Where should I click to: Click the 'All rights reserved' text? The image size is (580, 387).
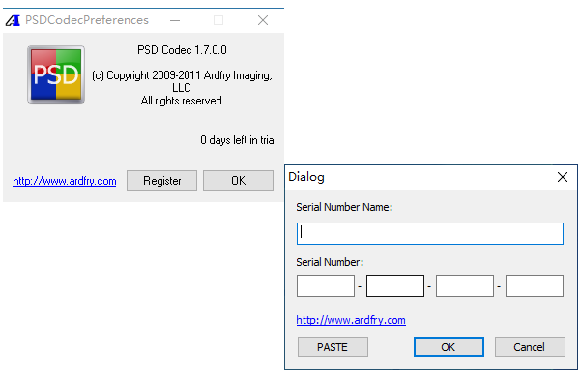tap(182, 101)
